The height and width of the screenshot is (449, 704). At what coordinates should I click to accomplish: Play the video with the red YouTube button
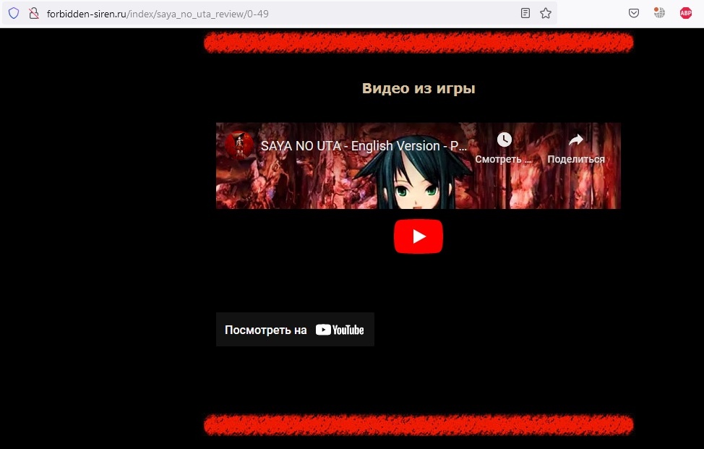pos(418,236)
